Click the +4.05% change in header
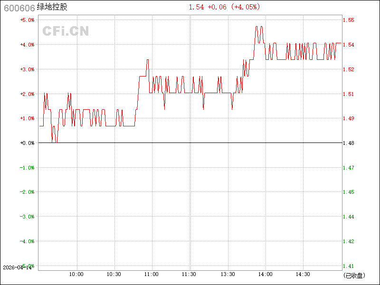380x285 pixels. click(245, 7)
